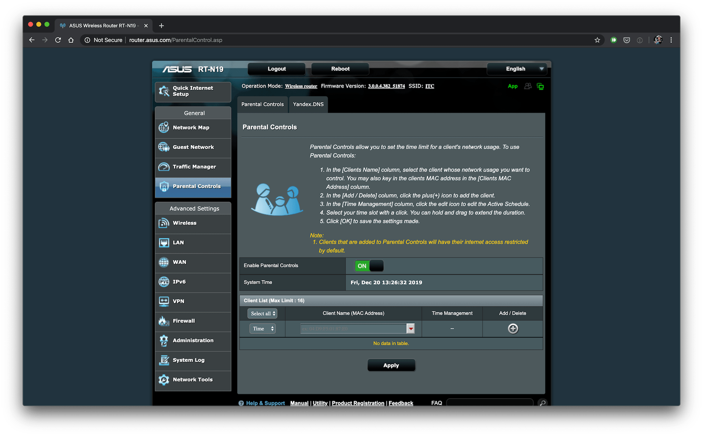Select the Parental Controls tab
Screen dimensions: 703x436
coord(263,104)
